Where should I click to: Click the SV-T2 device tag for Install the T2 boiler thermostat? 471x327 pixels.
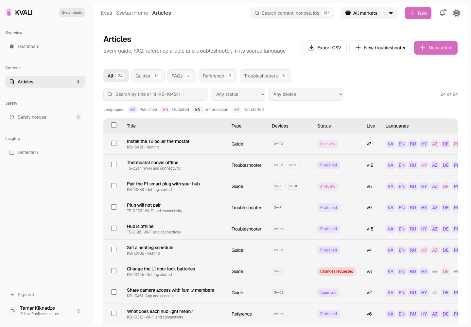278,144
